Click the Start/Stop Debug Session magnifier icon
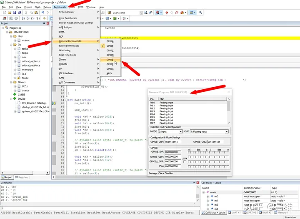This screenshot has width=300, height=219. point(157,13)
